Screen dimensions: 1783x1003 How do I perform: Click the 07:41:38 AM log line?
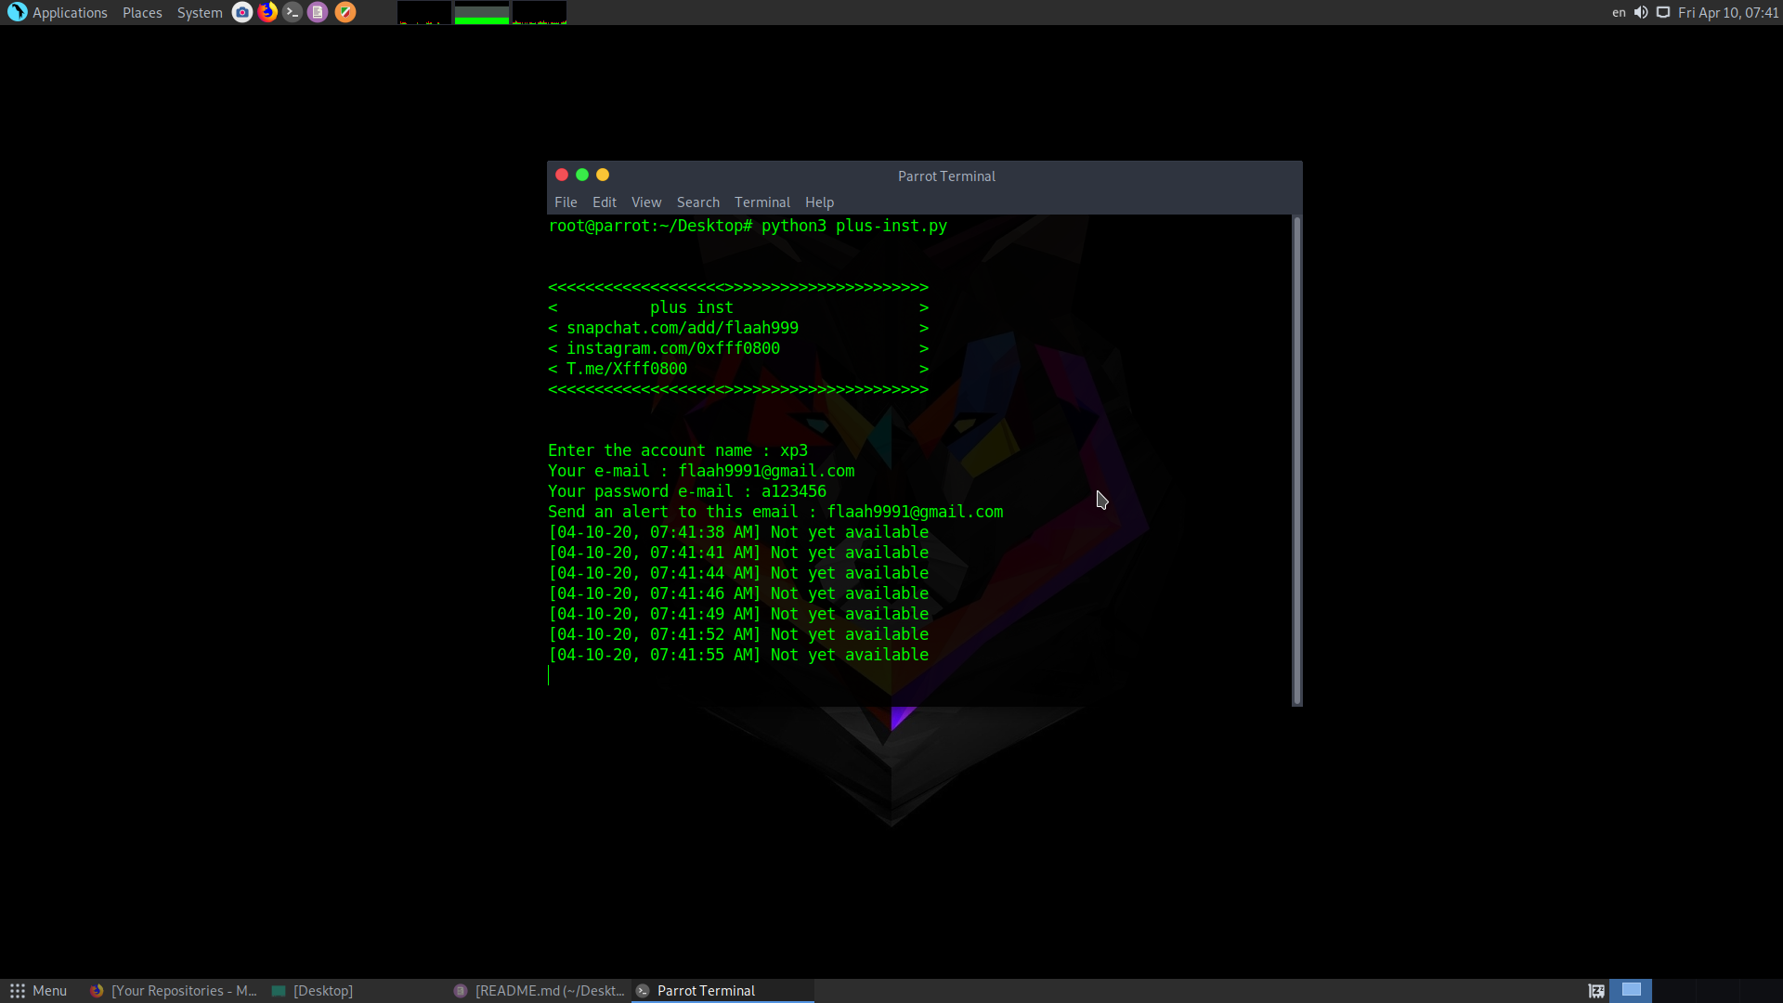click(738, 532)
